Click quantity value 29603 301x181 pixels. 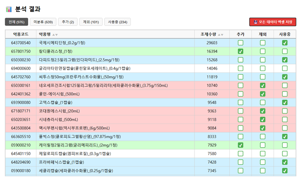click(212, 43)
